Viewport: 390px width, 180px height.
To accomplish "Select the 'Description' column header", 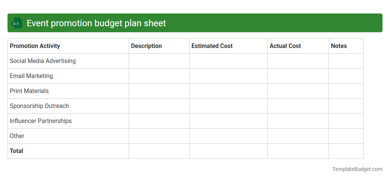I will [146, 46].
